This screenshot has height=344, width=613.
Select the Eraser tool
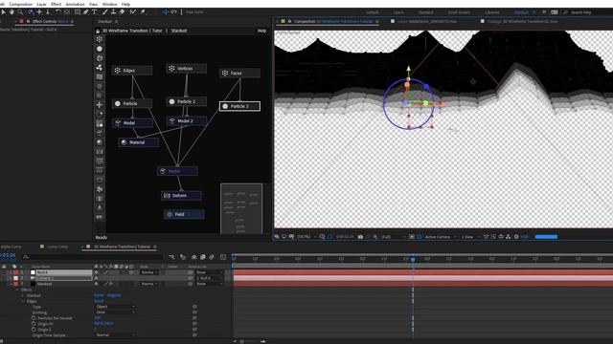(x=122, y=12)
